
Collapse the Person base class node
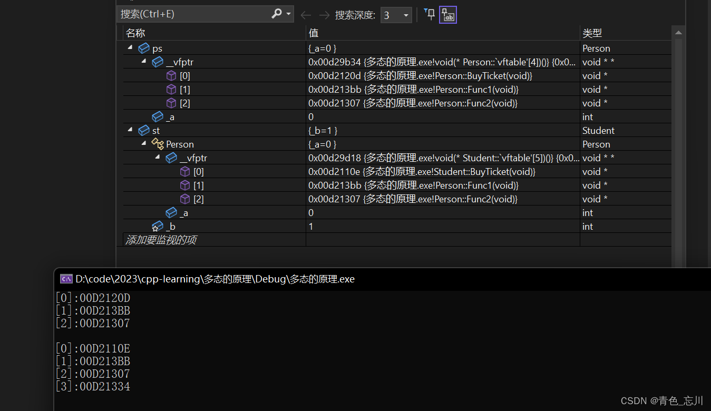(144, 144)
